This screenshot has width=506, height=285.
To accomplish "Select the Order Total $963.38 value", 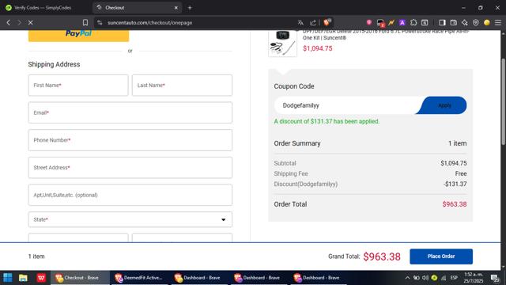I will click(x=455, y=204).
